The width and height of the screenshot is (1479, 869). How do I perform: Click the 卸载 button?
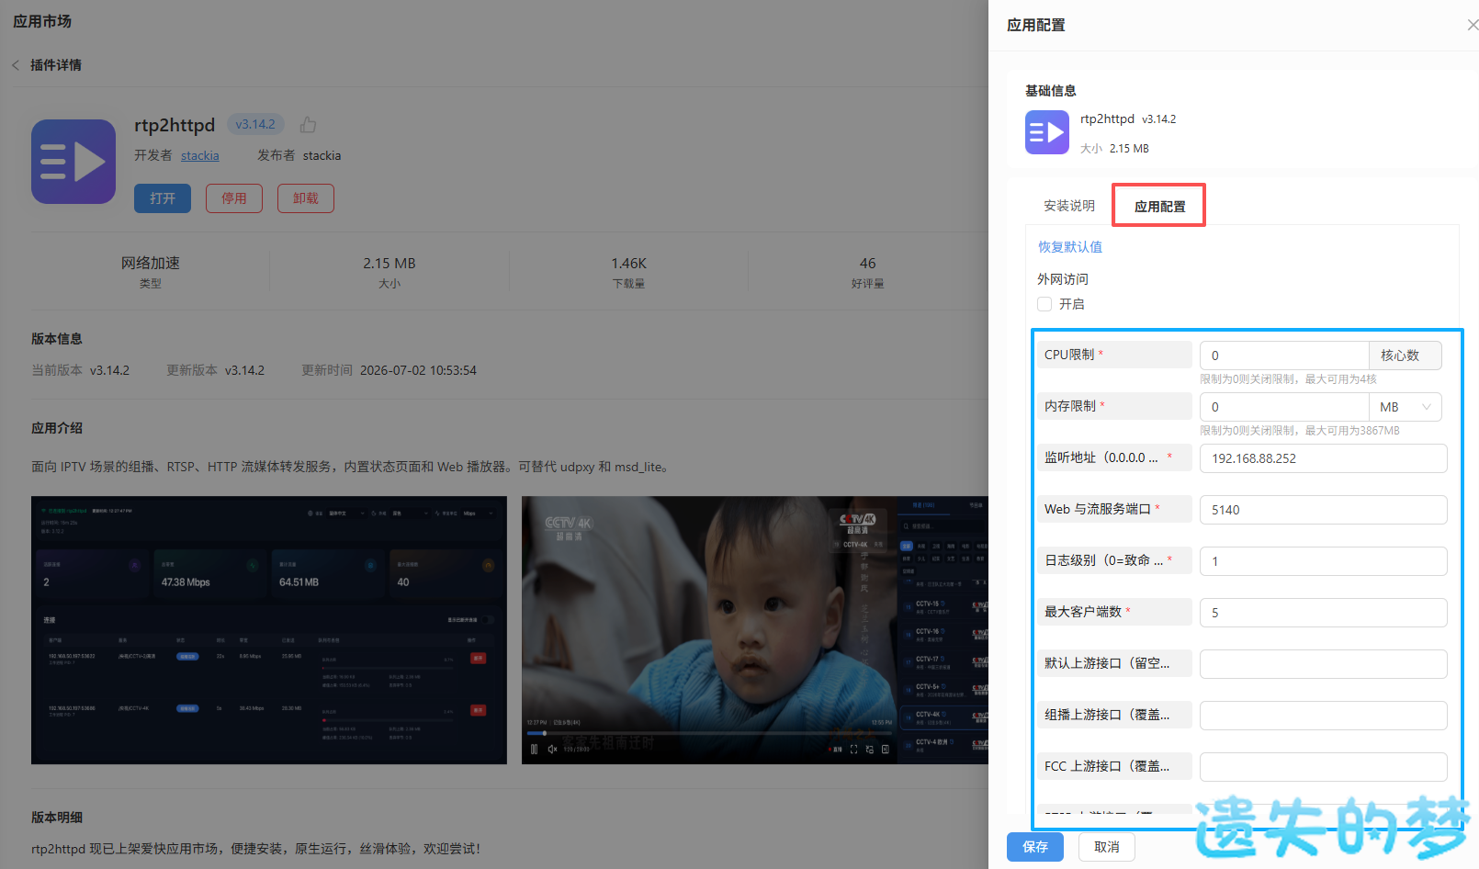point(306,198)
